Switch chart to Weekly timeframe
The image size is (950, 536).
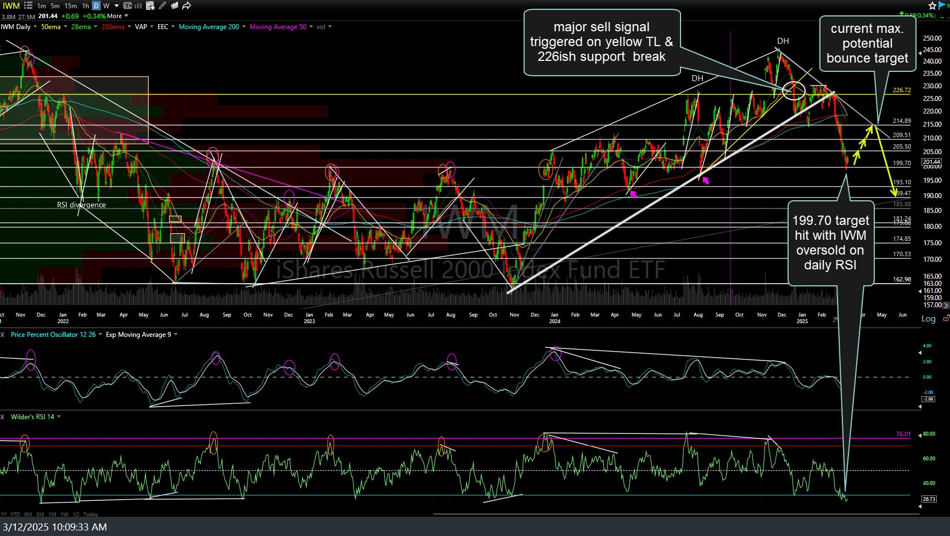pos(106,5)
